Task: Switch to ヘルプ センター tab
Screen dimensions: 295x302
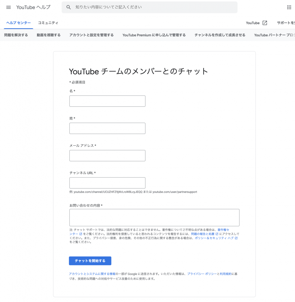Action: tap(19, 23)
